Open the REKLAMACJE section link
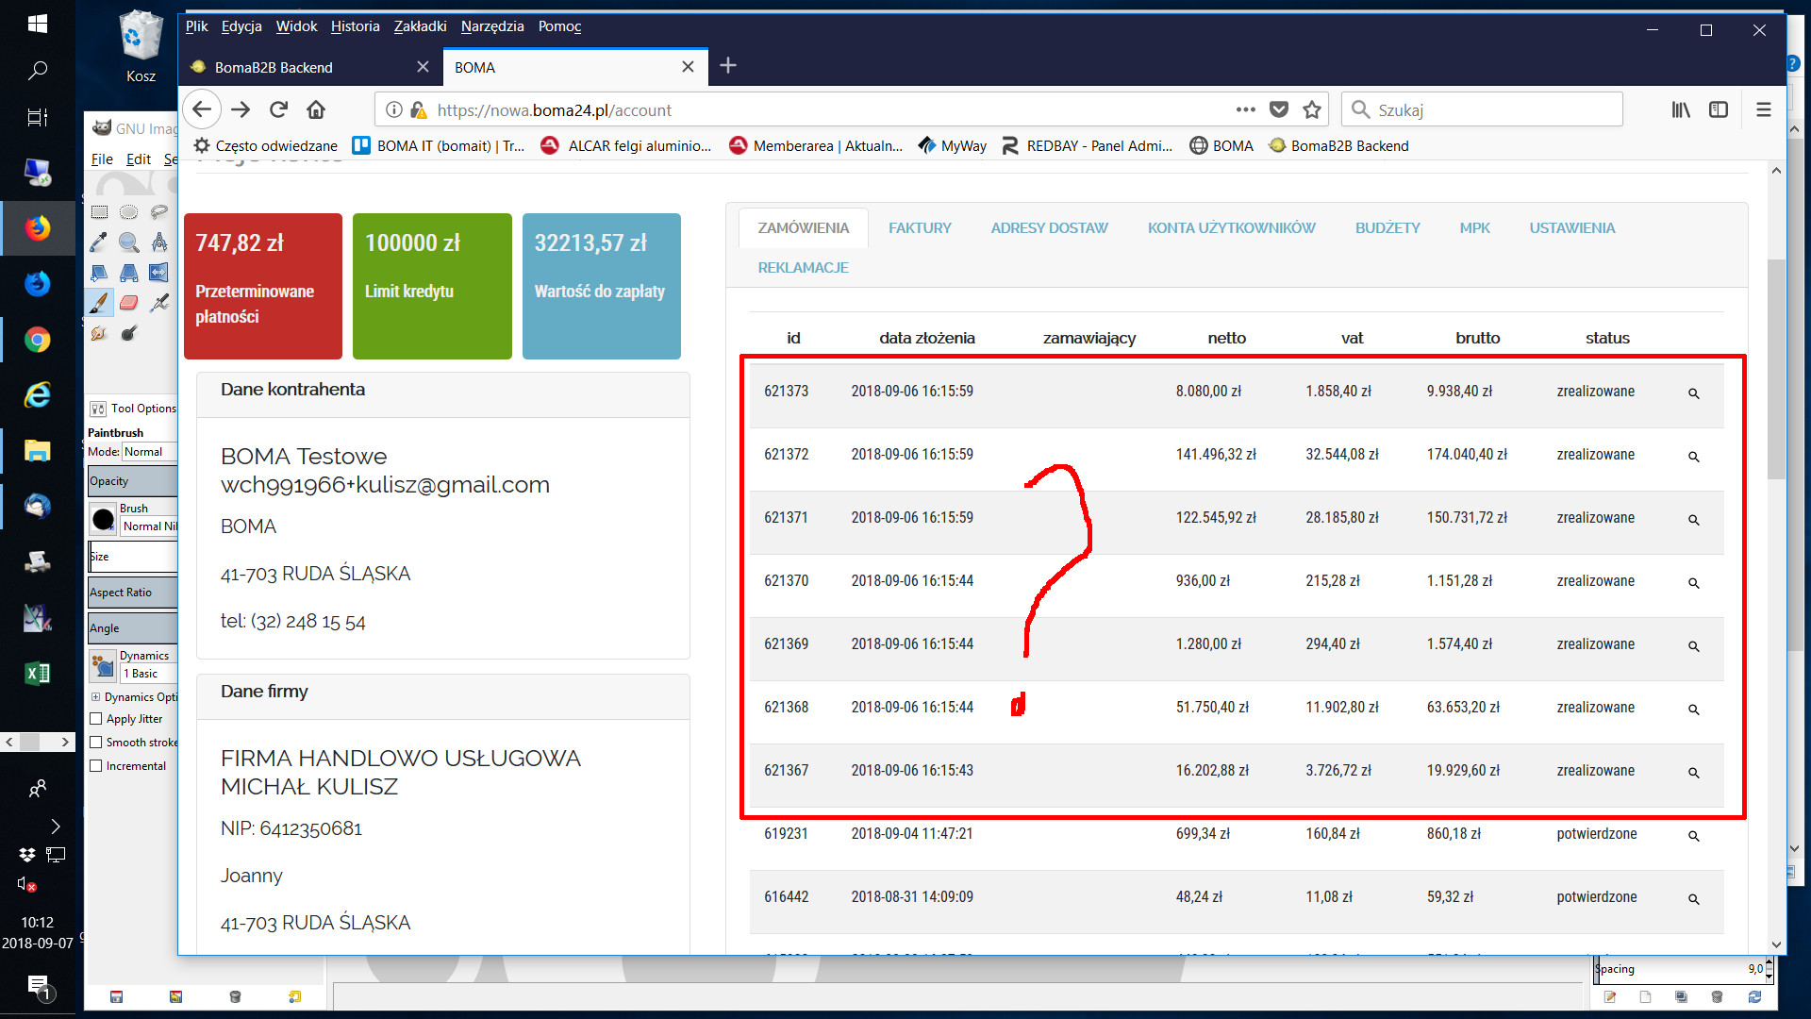1811x1019 pixels. pos(803,268)
